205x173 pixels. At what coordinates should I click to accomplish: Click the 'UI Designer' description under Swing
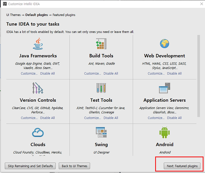click(x=101, y=152)
